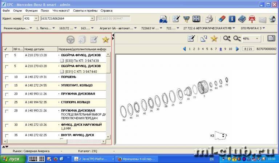Check the box for part A 210 270 63 28
The image size is (279, 163).
(x=7, y=67)
